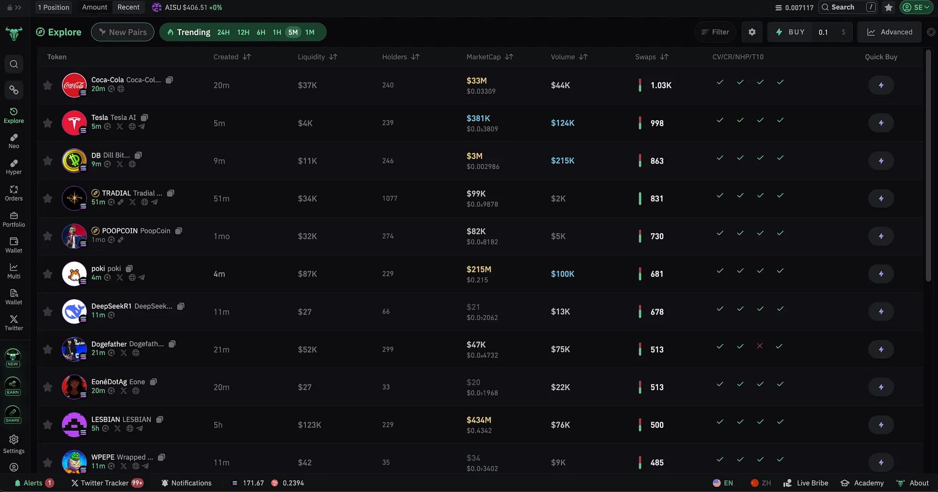This screenshot has width=938, height=492.
Task: Favorite the DeepSeekR1 token star
Action: [x=47, y=311]
